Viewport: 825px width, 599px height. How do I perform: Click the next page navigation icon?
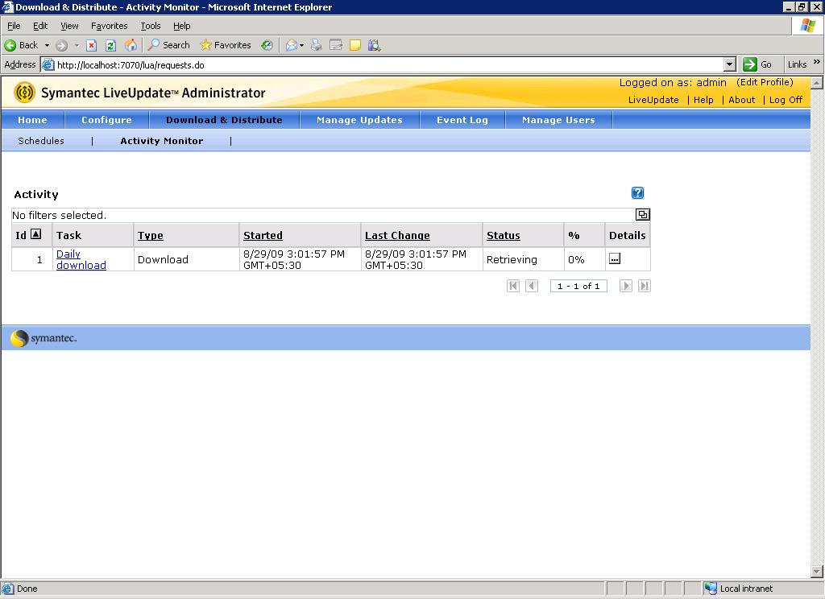click(x=625, y=286)
